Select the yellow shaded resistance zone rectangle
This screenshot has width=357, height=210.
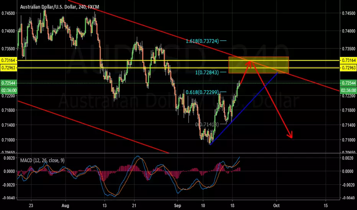[x=259, y=65]
